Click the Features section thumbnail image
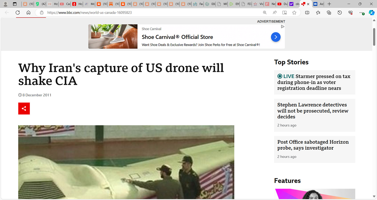This screenshot has height=200, width=377. (315, 194)
